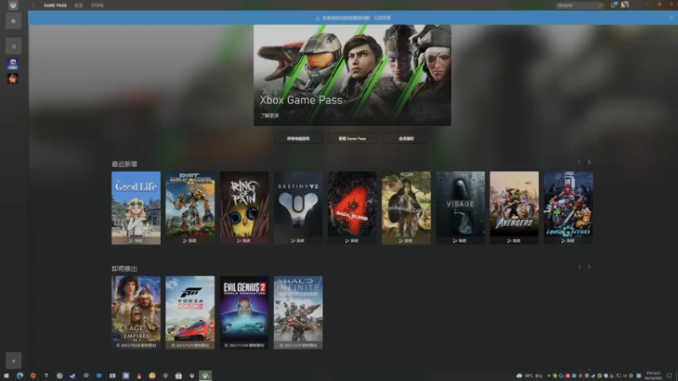The image size is (678, 381).
Task: Open the Xbox Game Pass hero banner
Action: pyautogui.click(x=352, y=75)
